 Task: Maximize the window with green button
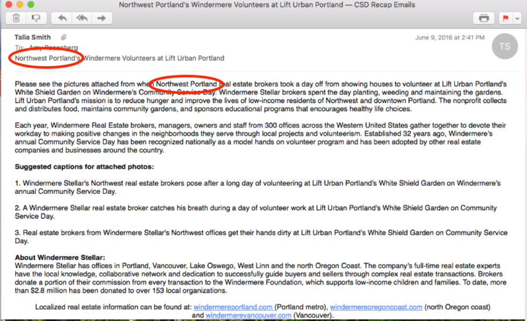click(30, 4)
